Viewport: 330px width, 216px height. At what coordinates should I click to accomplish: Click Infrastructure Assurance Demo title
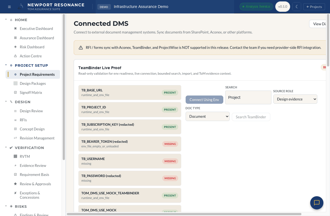click(141, 7)
